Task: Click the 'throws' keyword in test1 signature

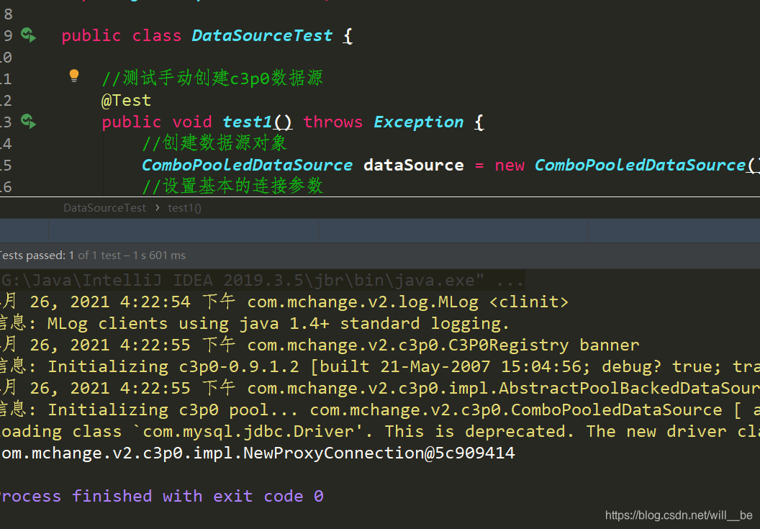Action: pyautogui.click(x=333, y=122)
